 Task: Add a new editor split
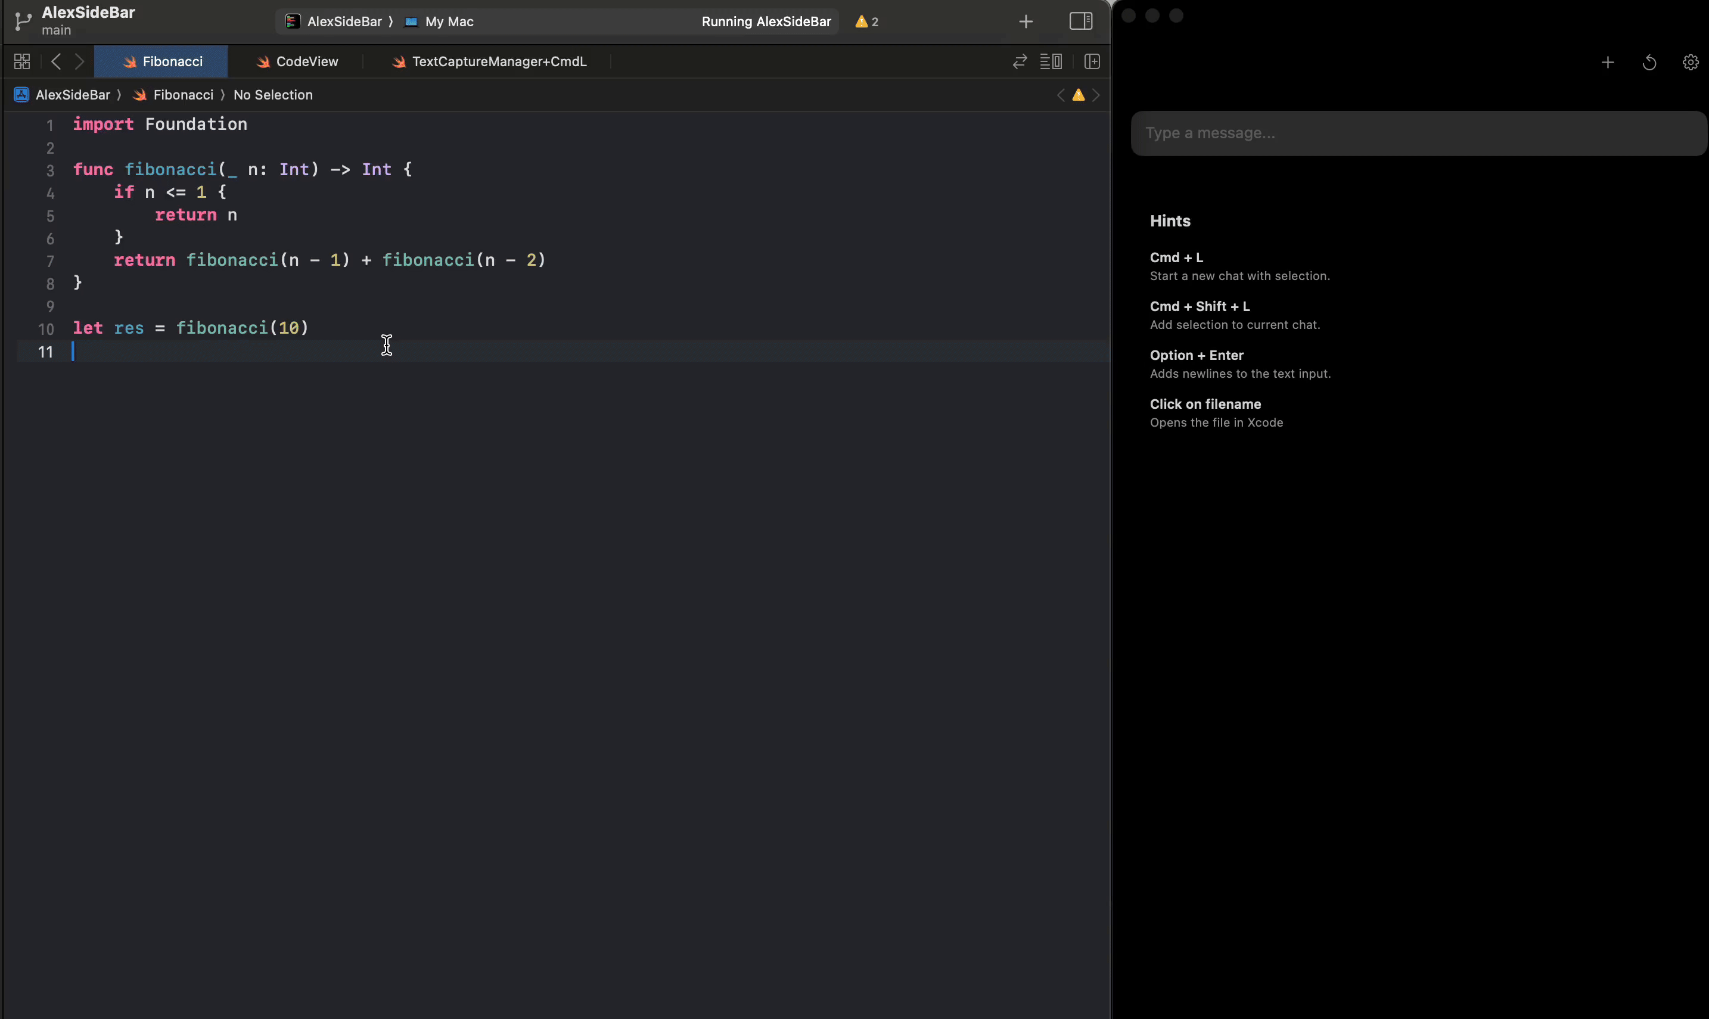pyautogui.click(x=1092, y=62)
